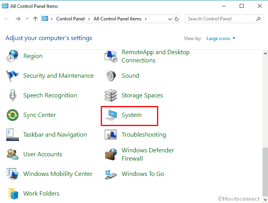Screen dimensions: 268x203
Task: Select All Control Panel Items breadcrumb
Action: pyautogui.click(x=118, y=19)
